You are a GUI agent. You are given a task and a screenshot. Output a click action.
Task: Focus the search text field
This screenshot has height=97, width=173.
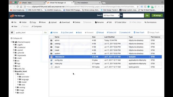click(x=133, y=16)
